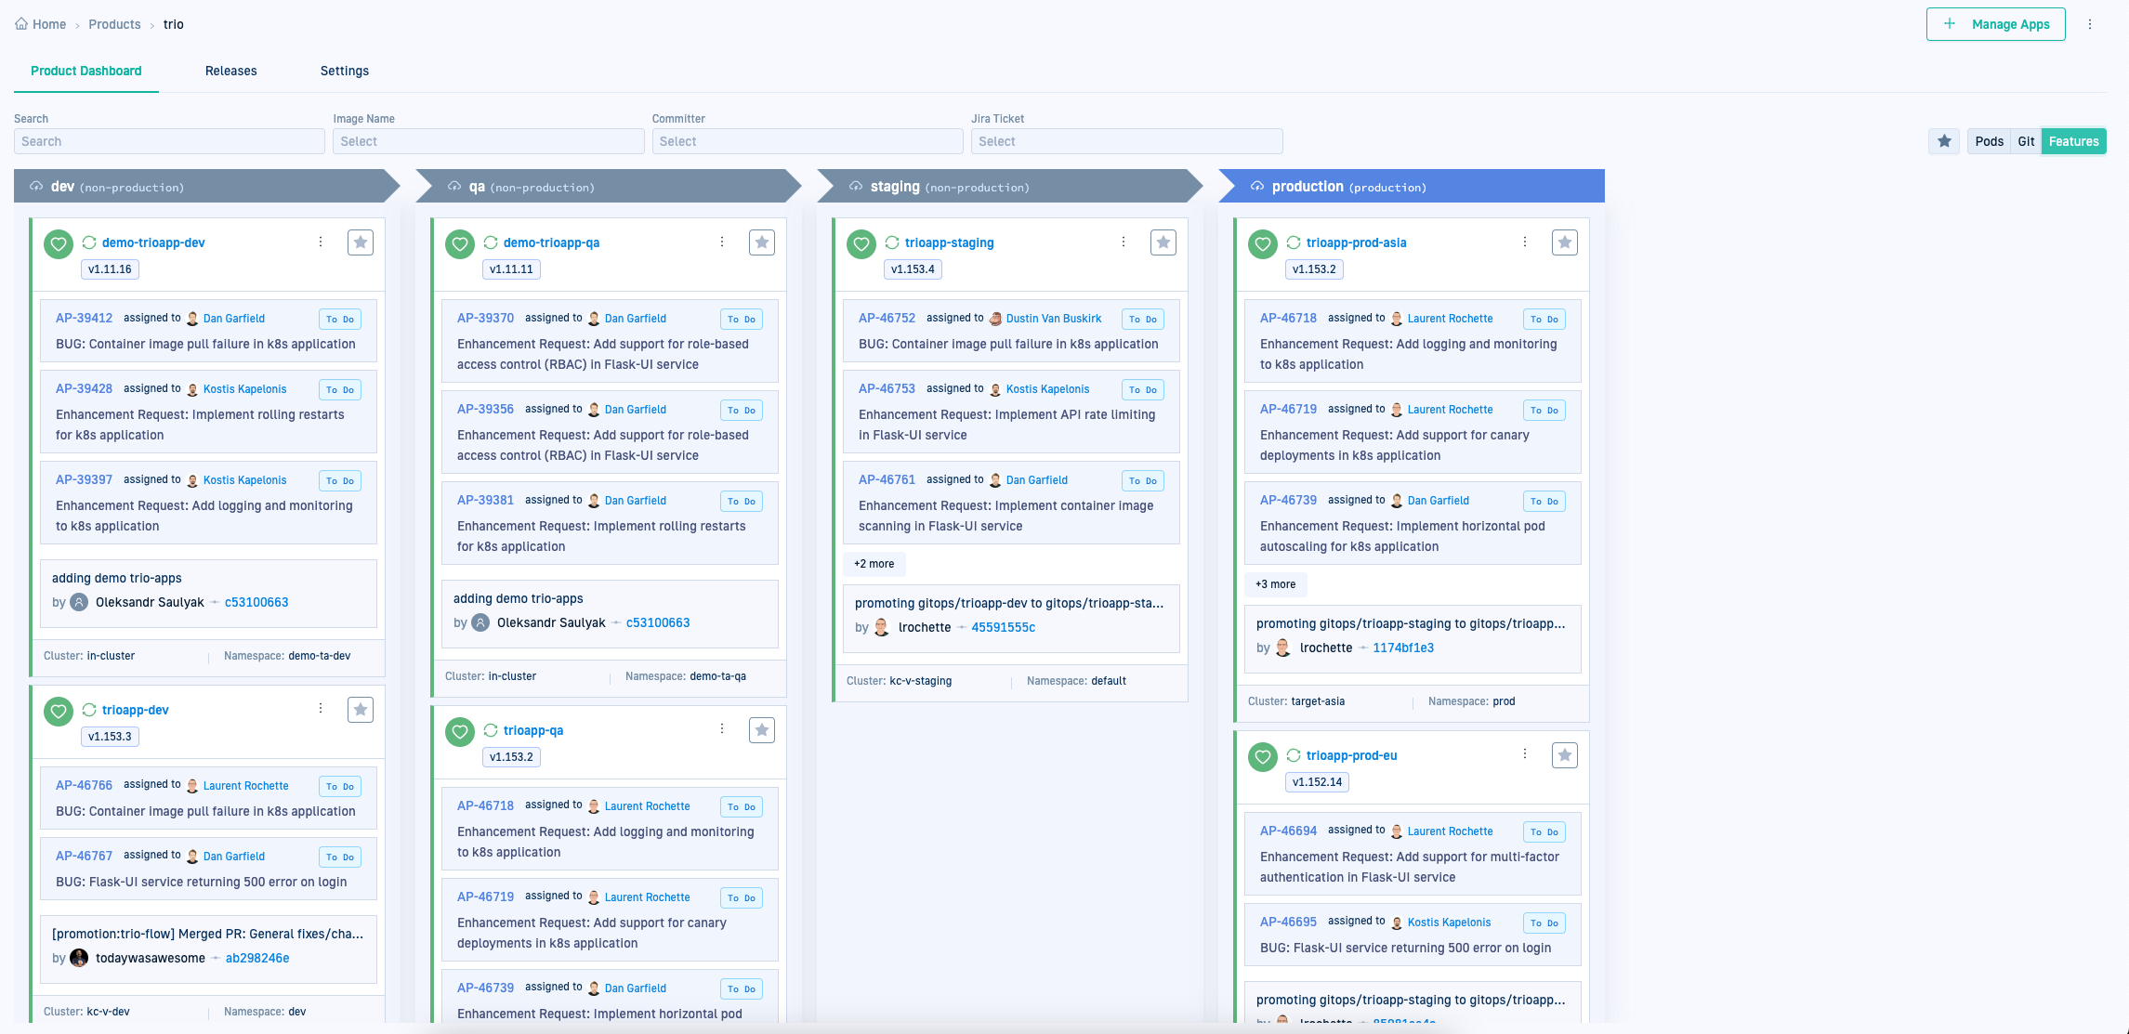Click heart icon on trioapp-prod-eu card
The image size is (2129, 1034).
tap(1263, 757)
